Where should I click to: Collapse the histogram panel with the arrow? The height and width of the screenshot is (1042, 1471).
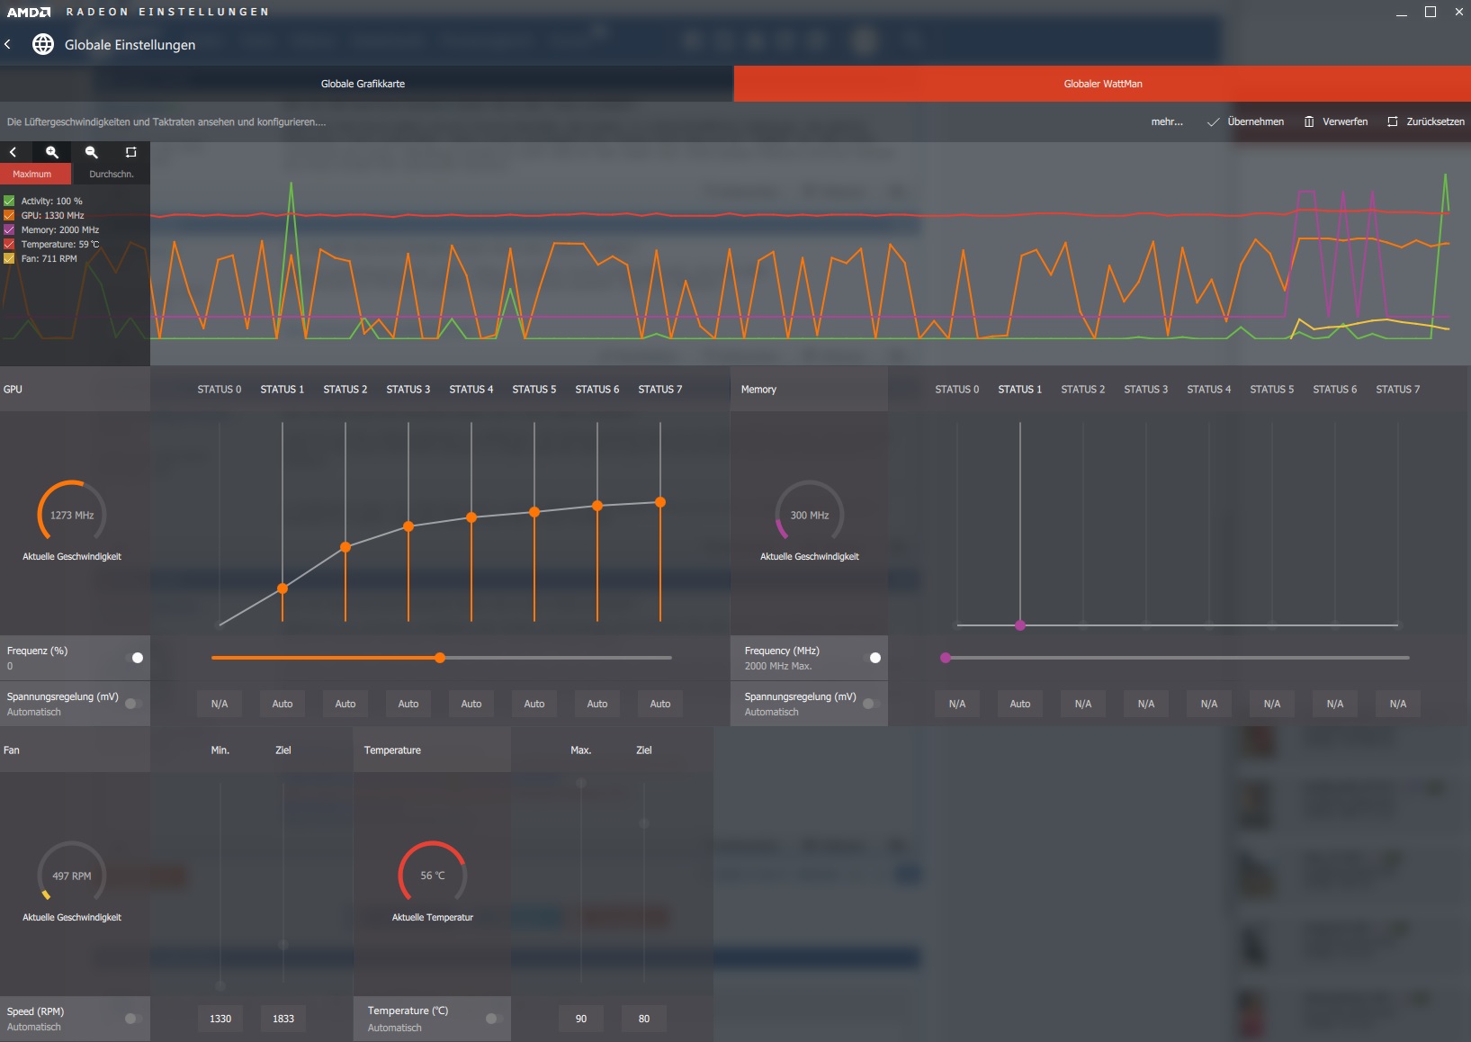point(13,152)
